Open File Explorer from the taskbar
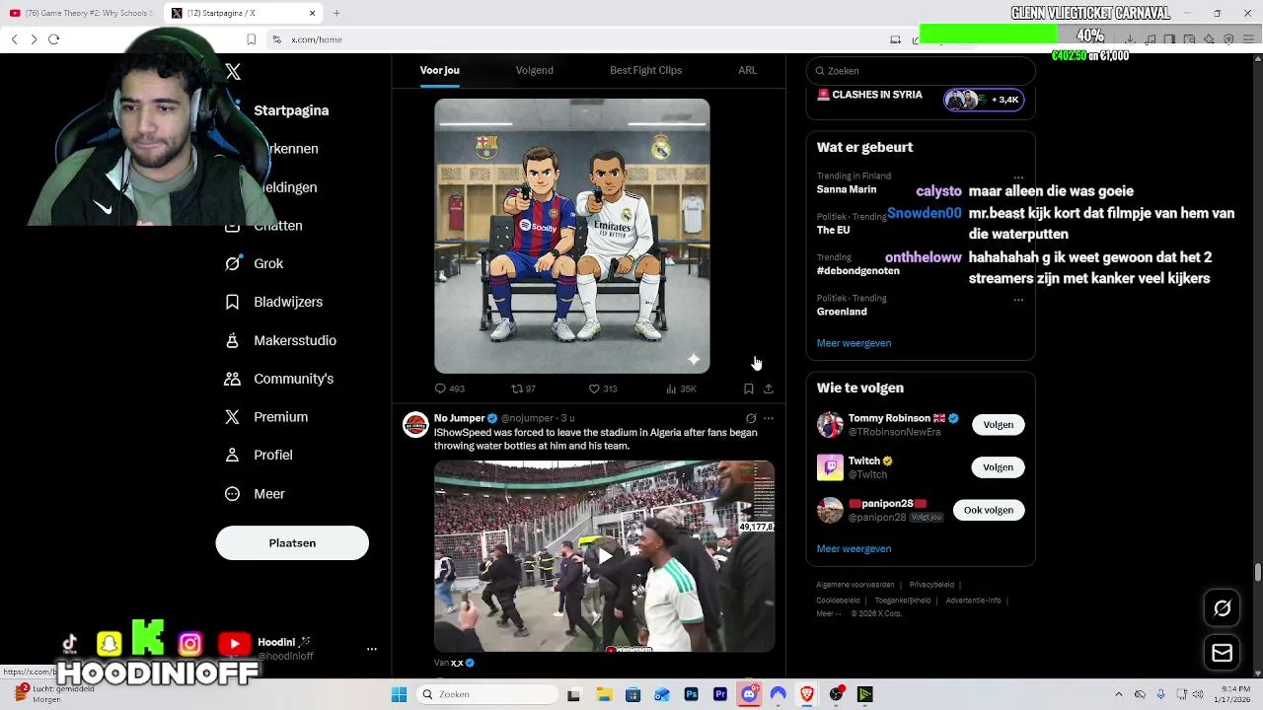Image resolution: width=1263 pixels, height=710 pixels. (603, 694)
